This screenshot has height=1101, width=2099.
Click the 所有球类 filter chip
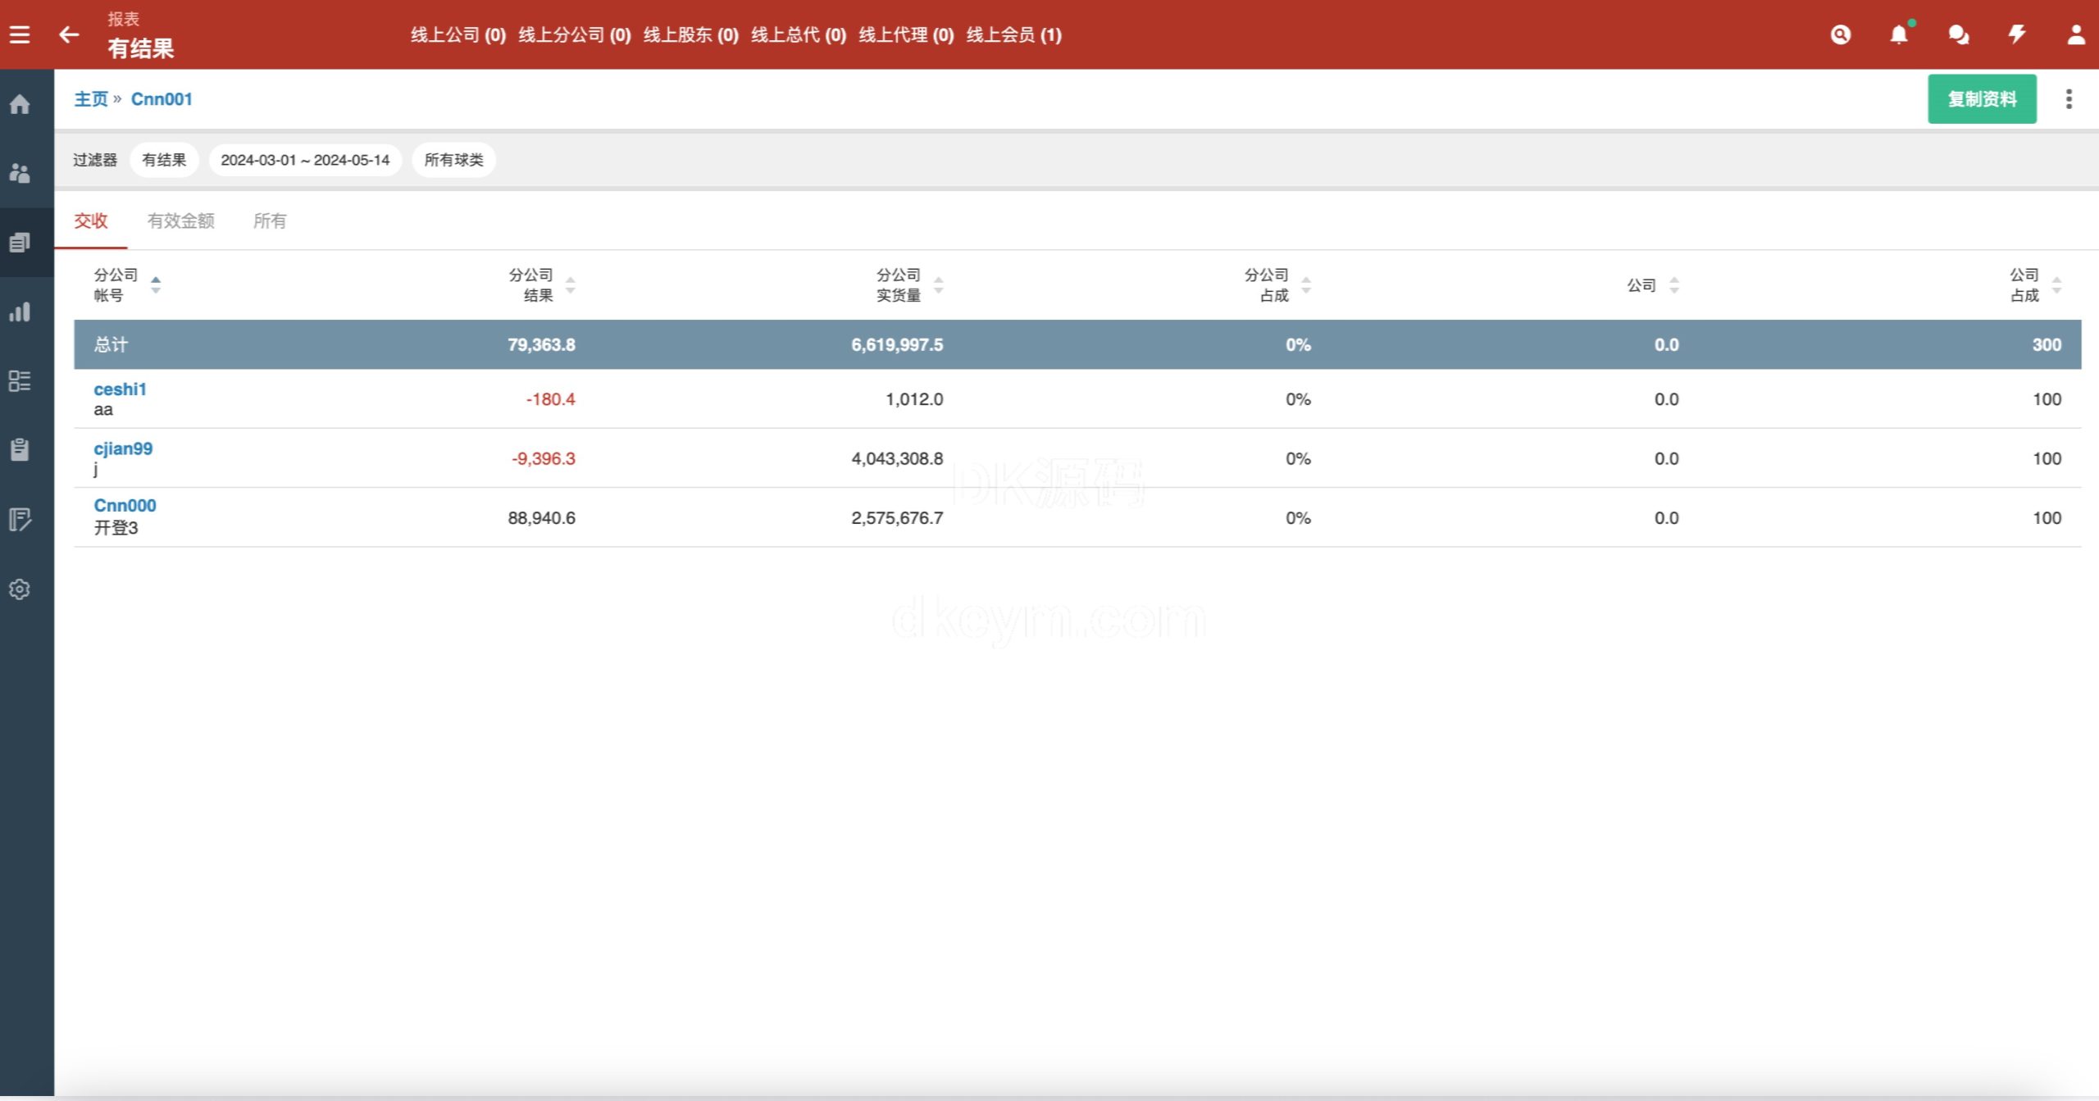[x=453, y=160]
